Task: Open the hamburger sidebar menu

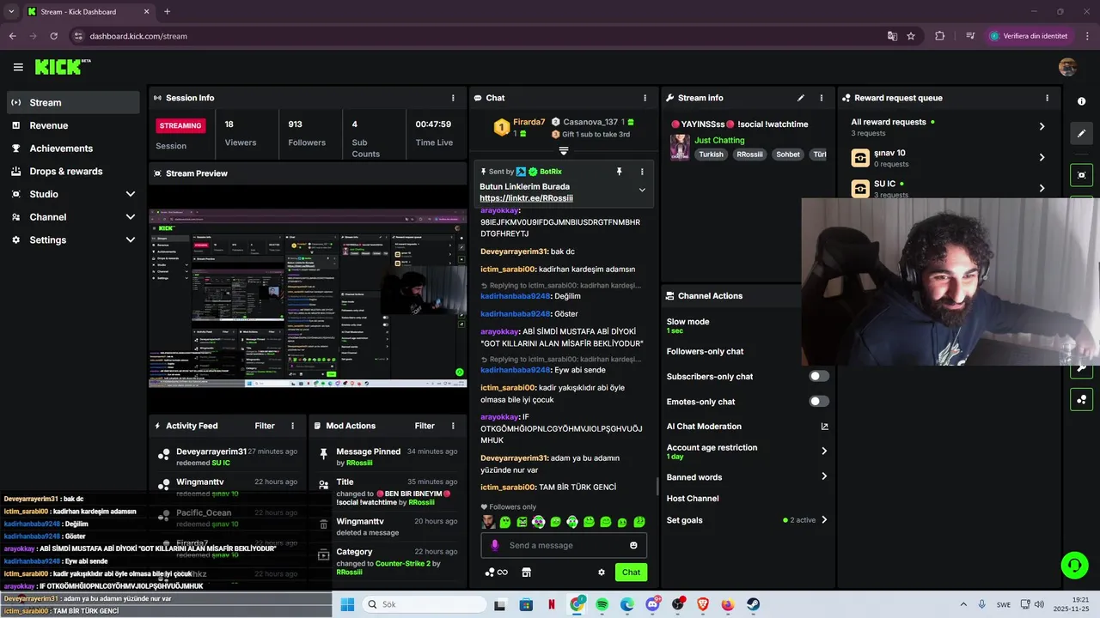Action: point(18,67)
